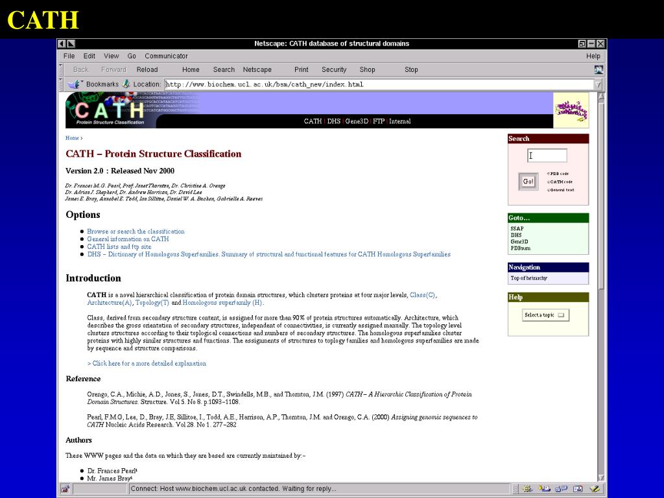This screenshot has width=664, height=498.
Task: Click the Location page proxy icon
Action: tap(126, 84)
